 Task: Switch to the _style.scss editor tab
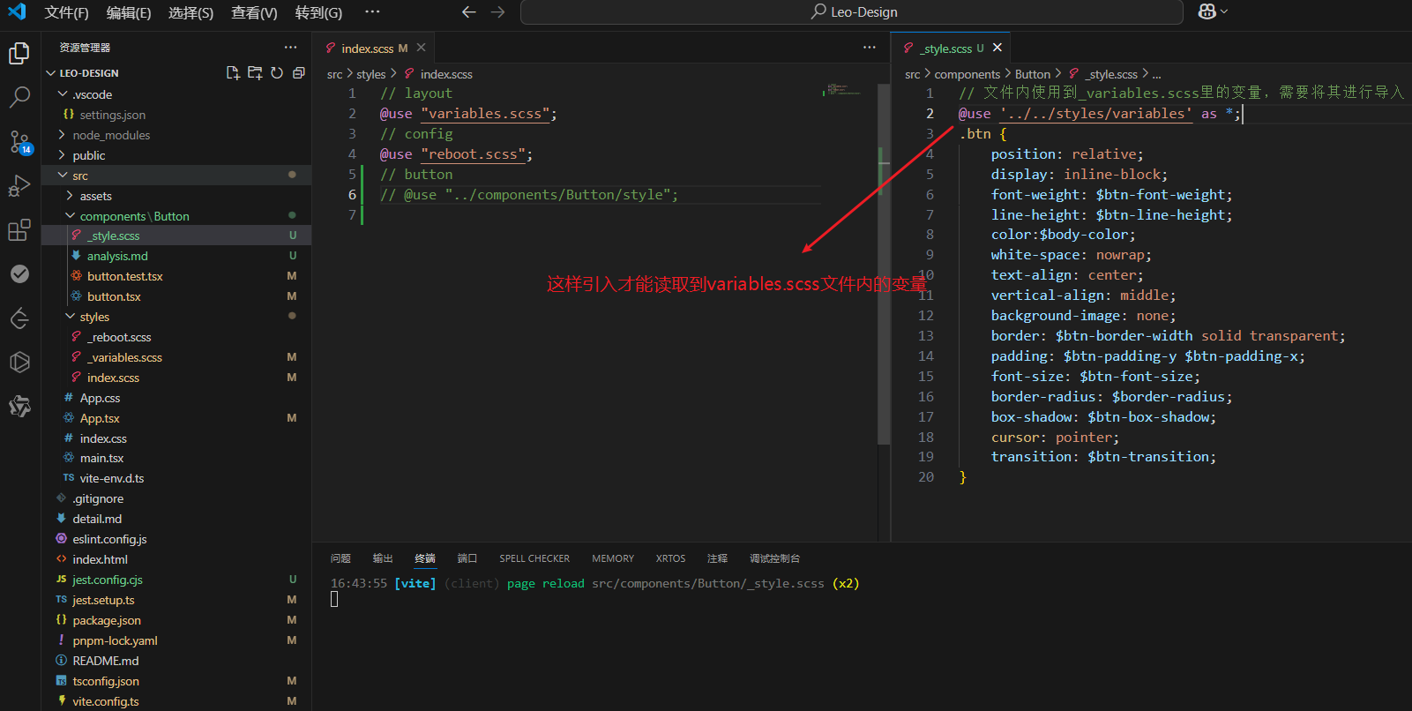pyautogui.click(x=950, y=49)
